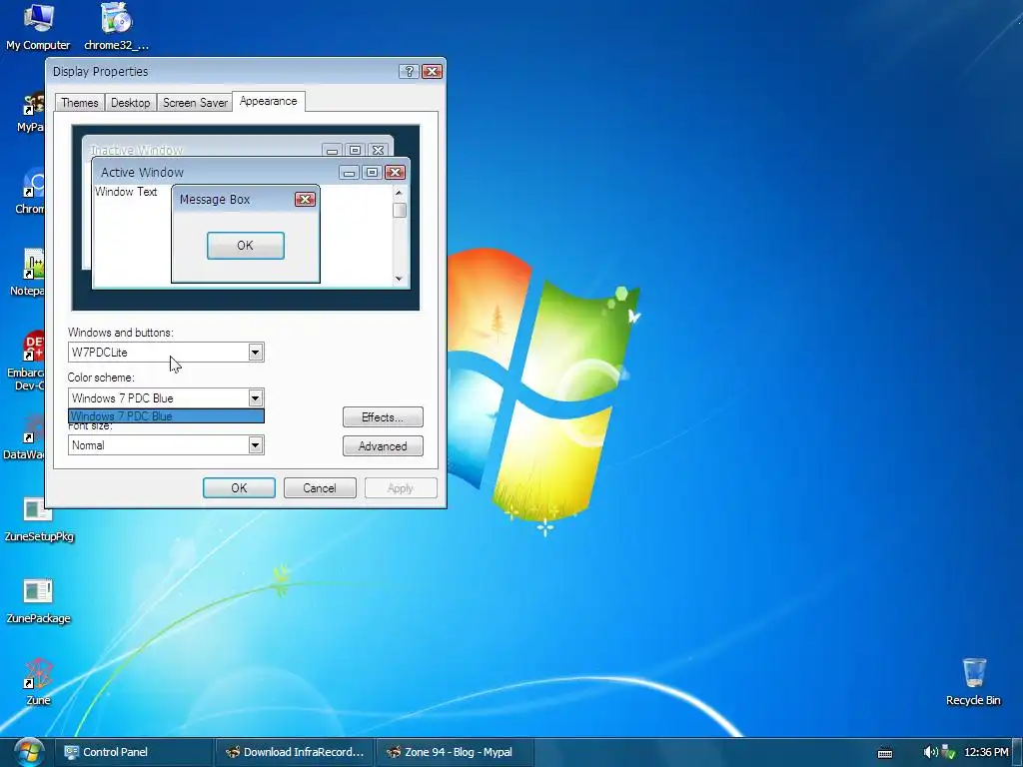The height and width of the screenshot is (767, 1023).
Task: Open My Computer desktop icon
Action: (x=38, y=26)
